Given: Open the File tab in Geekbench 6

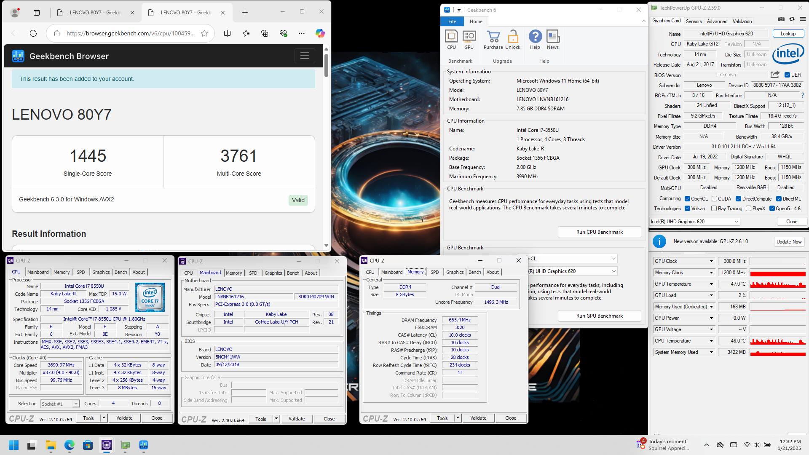Looking at the screenshot, I should click(x=452, y=21).
